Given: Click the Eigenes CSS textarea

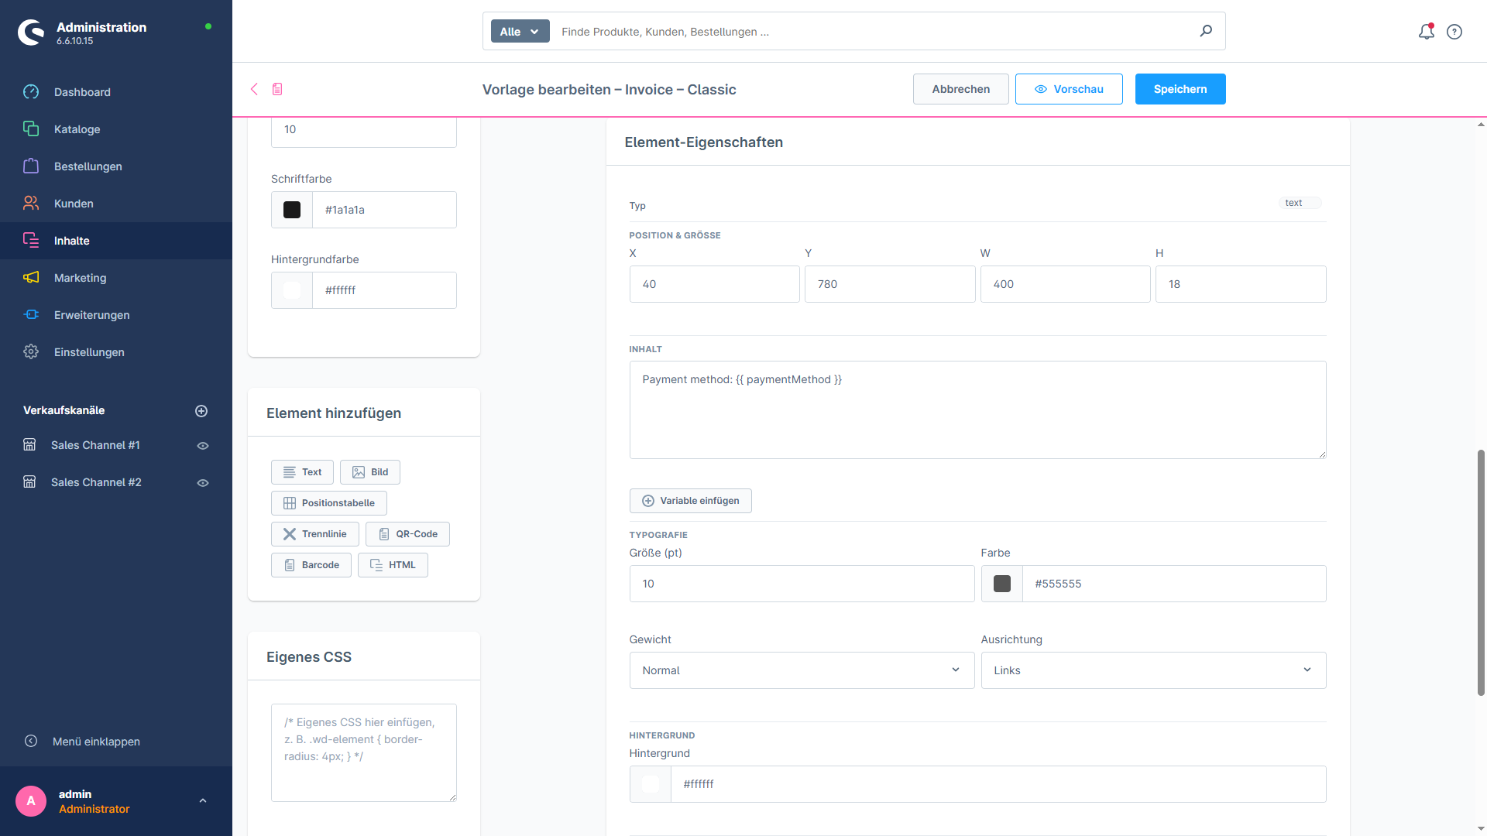Looking at the screenshot, I should pyautogui.click(x=364, y=752).
